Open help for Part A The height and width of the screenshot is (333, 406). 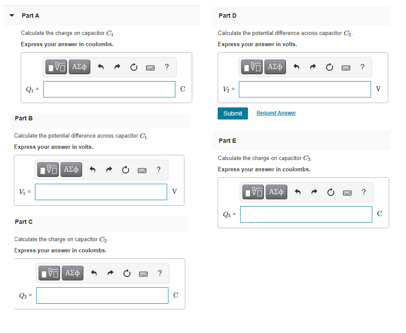pos(167,67)
